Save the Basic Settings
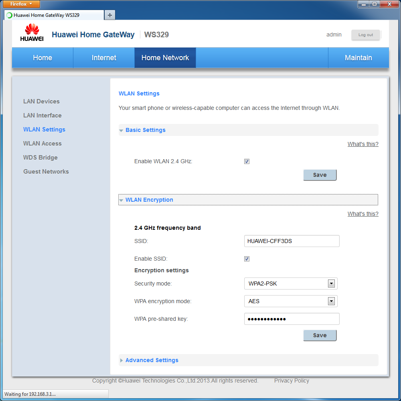This screenshot has width=401, height=401. 320,175
